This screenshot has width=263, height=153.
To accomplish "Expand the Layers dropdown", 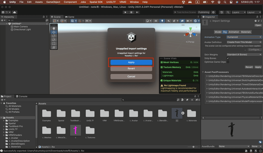I will pyautogui.click(x=238, y=12).
